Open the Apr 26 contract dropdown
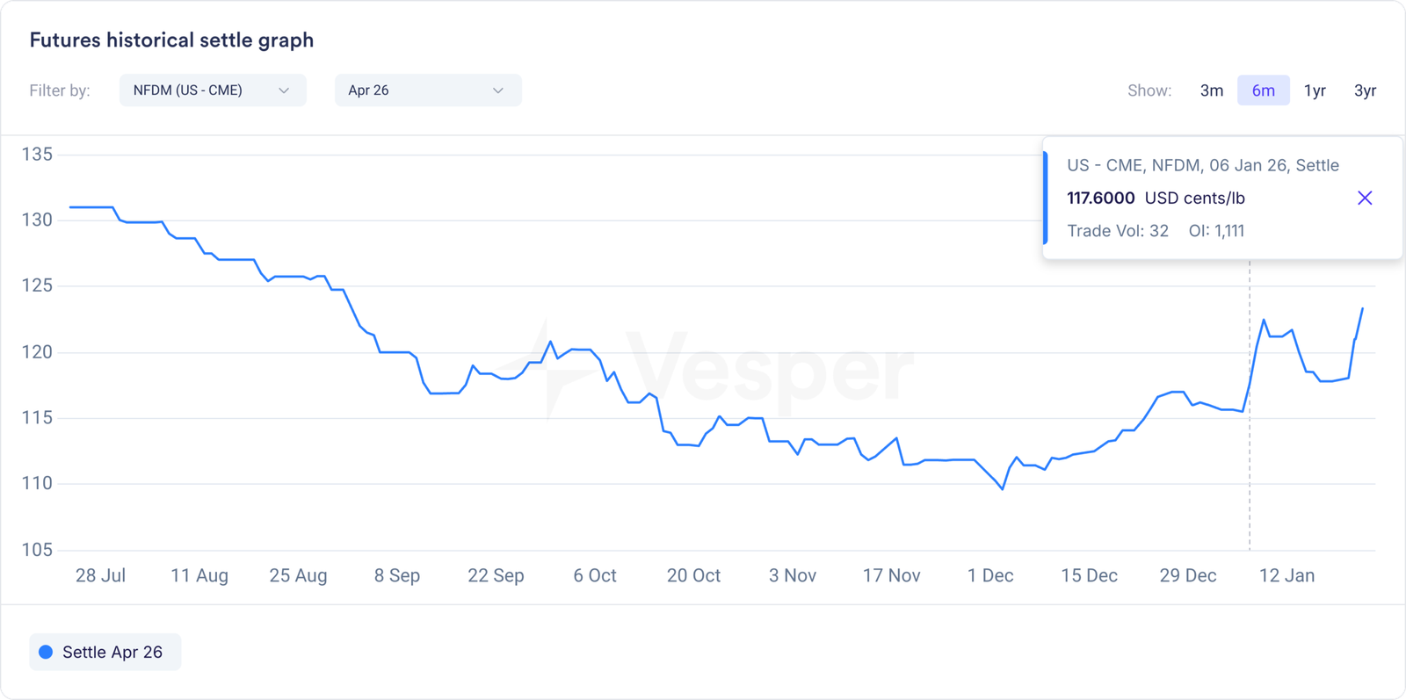The width and height of the screenshot is (1406, 700). (x=427, y=90)
